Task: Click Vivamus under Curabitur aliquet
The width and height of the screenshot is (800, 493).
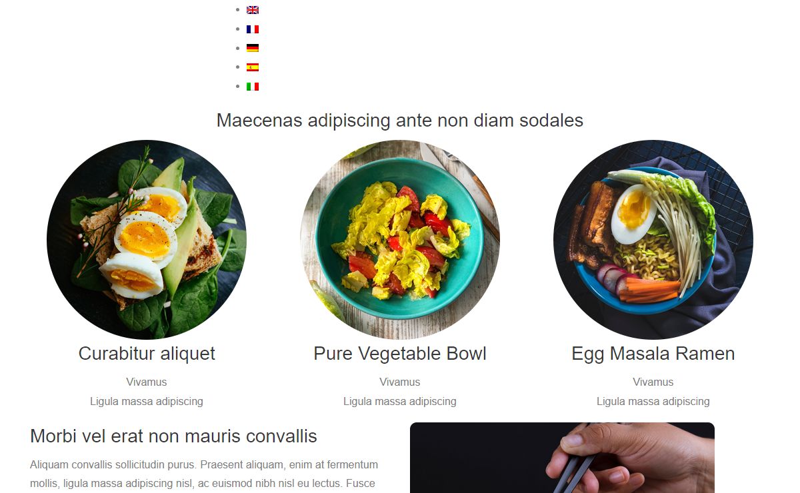Action: [x=147, y=382]
